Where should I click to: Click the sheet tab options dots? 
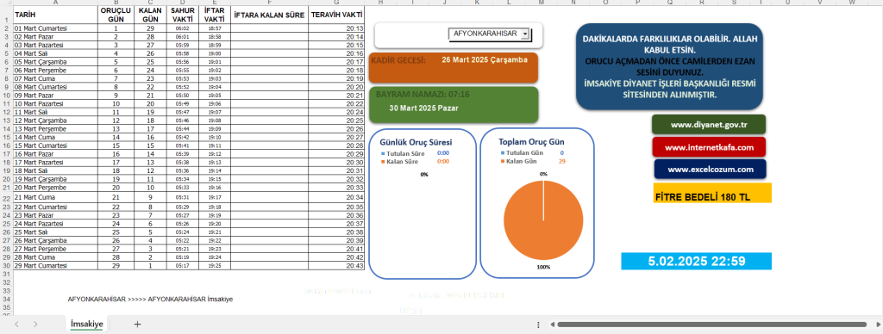(x=539, y=325)
